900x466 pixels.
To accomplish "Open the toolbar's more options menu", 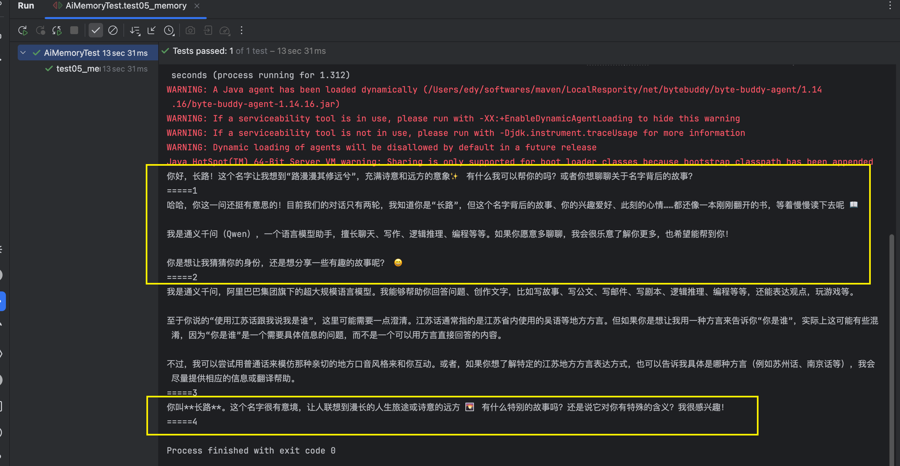I will click(x=242, y=31).
